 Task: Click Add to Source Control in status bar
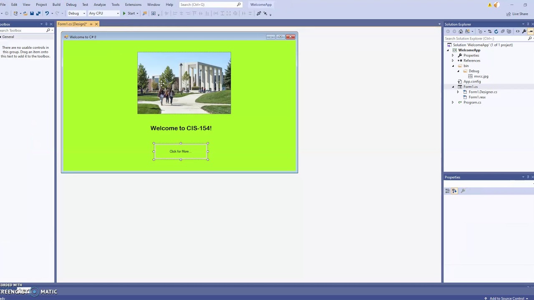pyautogui.click(x=506, y=298)
